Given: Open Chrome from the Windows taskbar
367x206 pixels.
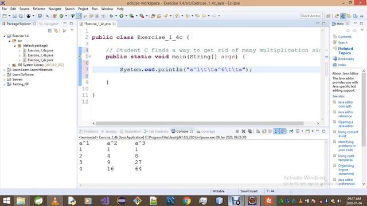Looking at the screenshot, I should pos(186,201).
